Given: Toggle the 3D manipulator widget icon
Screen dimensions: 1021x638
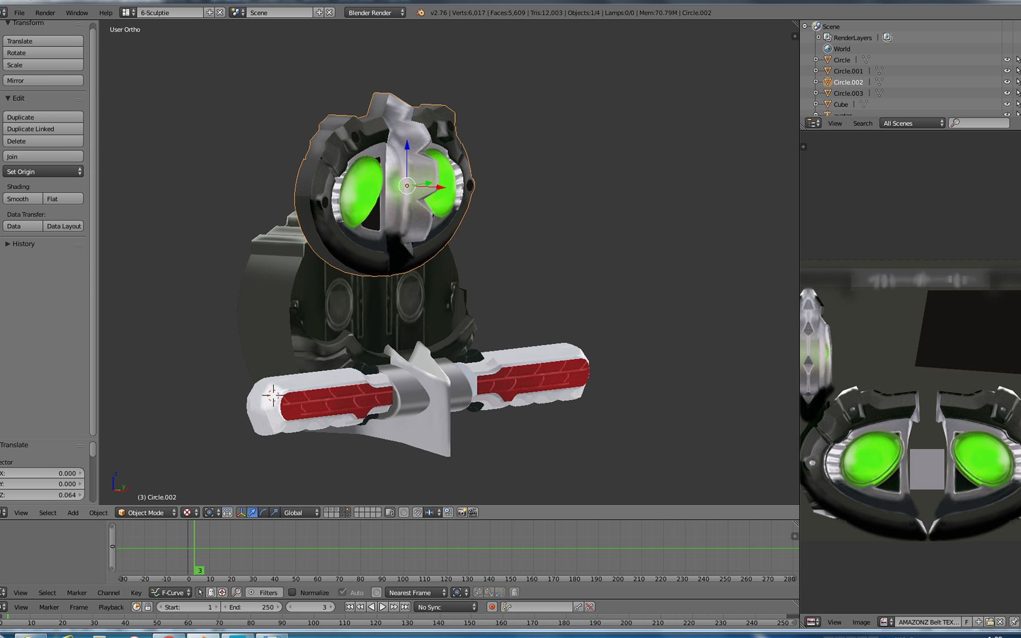Looking at the screenshot, I should point(241,513).
